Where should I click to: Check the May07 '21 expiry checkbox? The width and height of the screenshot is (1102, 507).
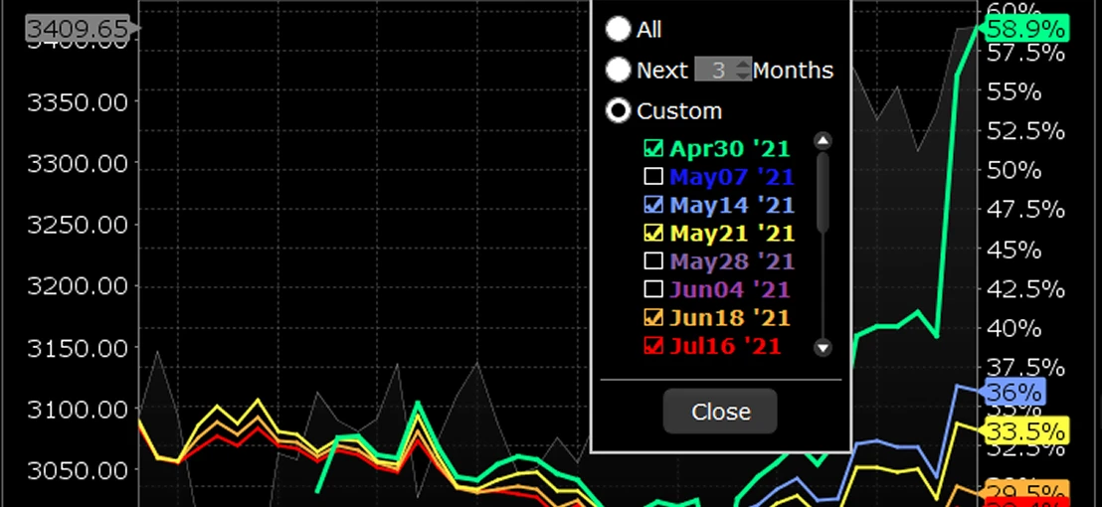click(x=653, y=176)
